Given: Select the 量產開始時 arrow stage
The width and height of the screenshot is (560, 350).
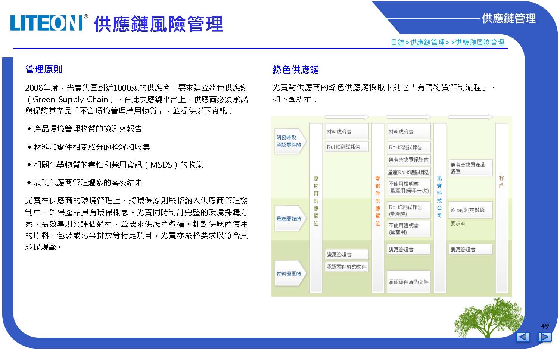Looking at the screenshot, I should pos(290,219).
